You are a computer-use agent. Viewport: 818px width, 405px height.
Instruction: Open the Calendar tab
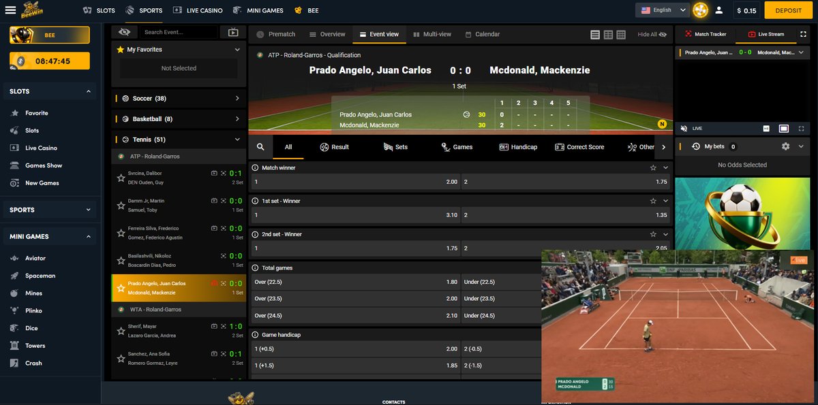(x=483, y=34)
